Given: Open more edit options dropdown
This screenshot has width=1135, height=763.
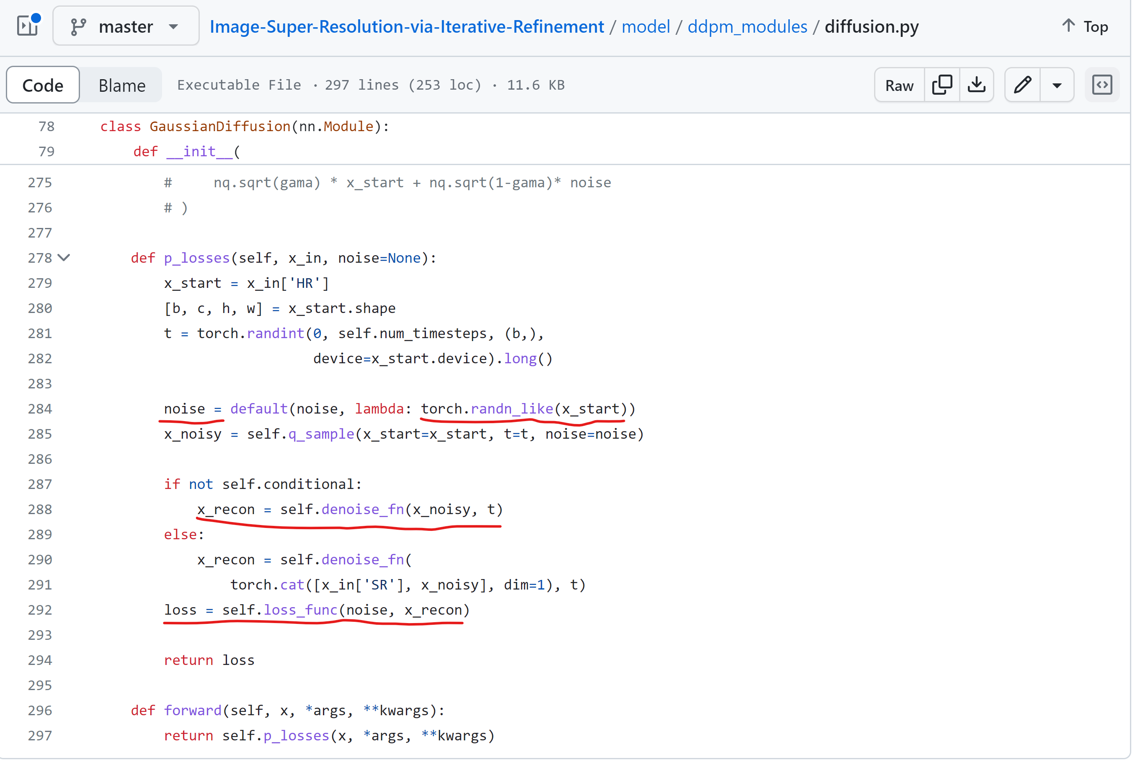Looking at the screenshot, I should click(x=1056, y=85).
